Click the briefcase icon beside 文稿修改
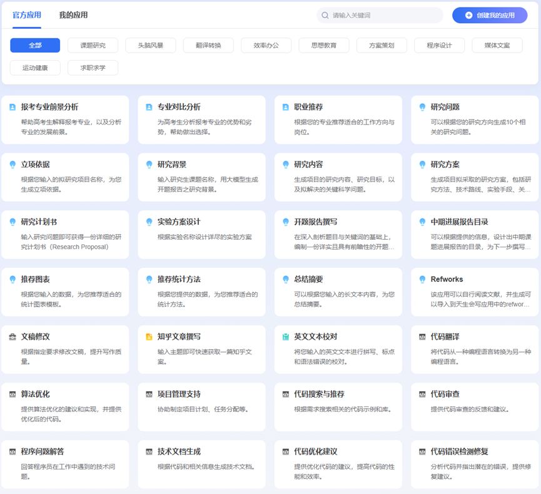The width and height of the screenshot is (541, 494). point(13,337)
